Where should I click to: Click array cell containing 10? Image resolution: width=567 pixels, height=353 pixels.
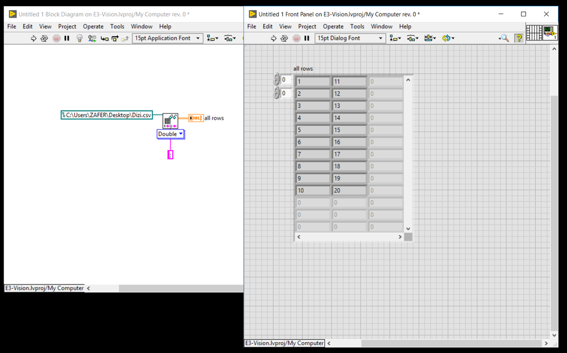(x=313, y=190)
